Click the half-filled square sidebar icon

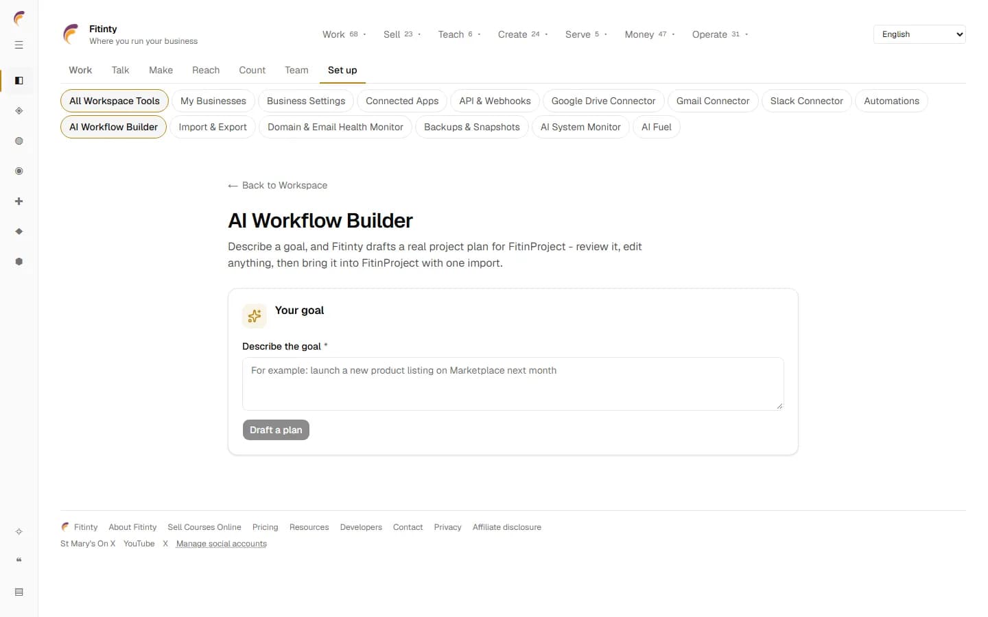tap(19, 81)
